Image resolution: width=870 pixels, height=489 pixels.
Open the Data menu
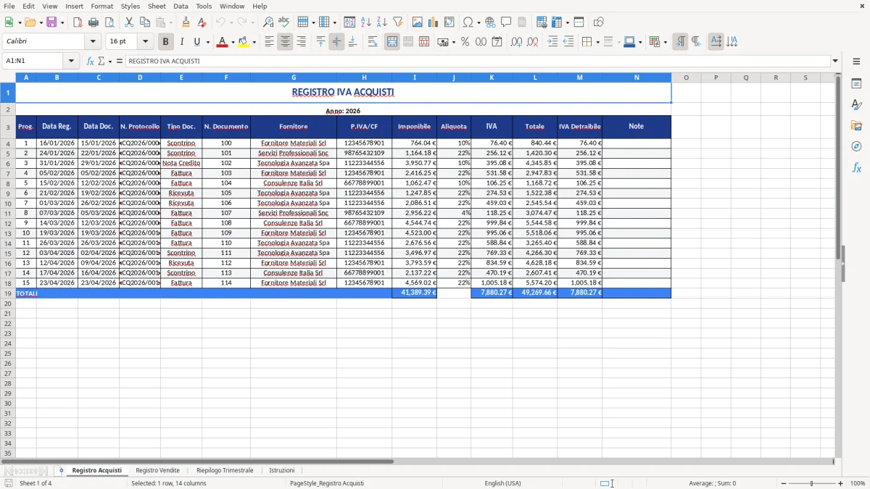pyautogui.click(x=180, y=6)
